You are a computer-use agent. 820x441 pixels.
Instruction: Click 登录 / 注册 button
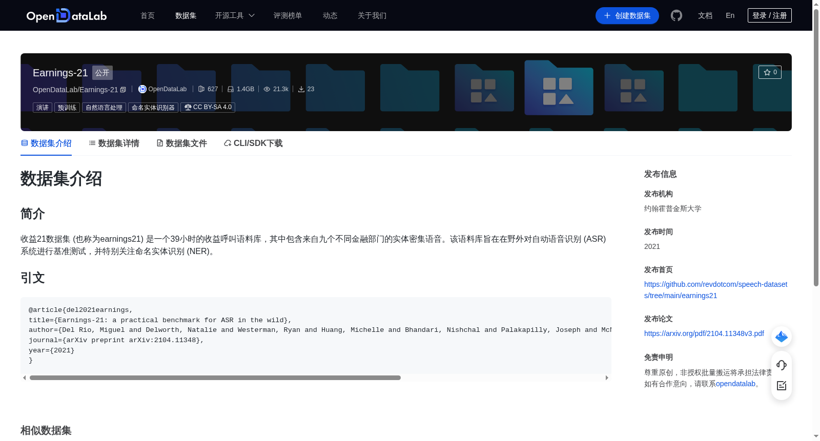point(770,15)
